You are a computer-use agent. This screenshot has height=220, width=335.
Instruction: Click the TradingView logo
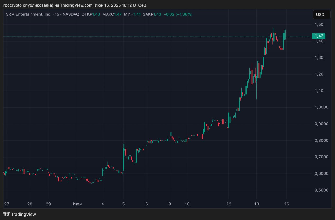(x=20, y=214)
